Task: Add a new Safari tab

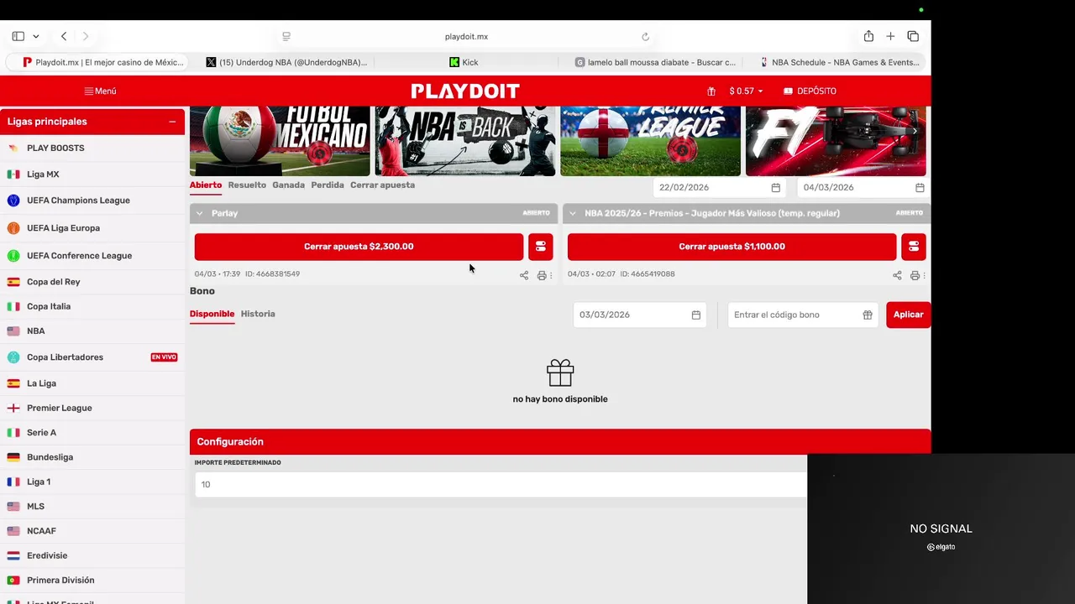Action: tap(890, 36)
